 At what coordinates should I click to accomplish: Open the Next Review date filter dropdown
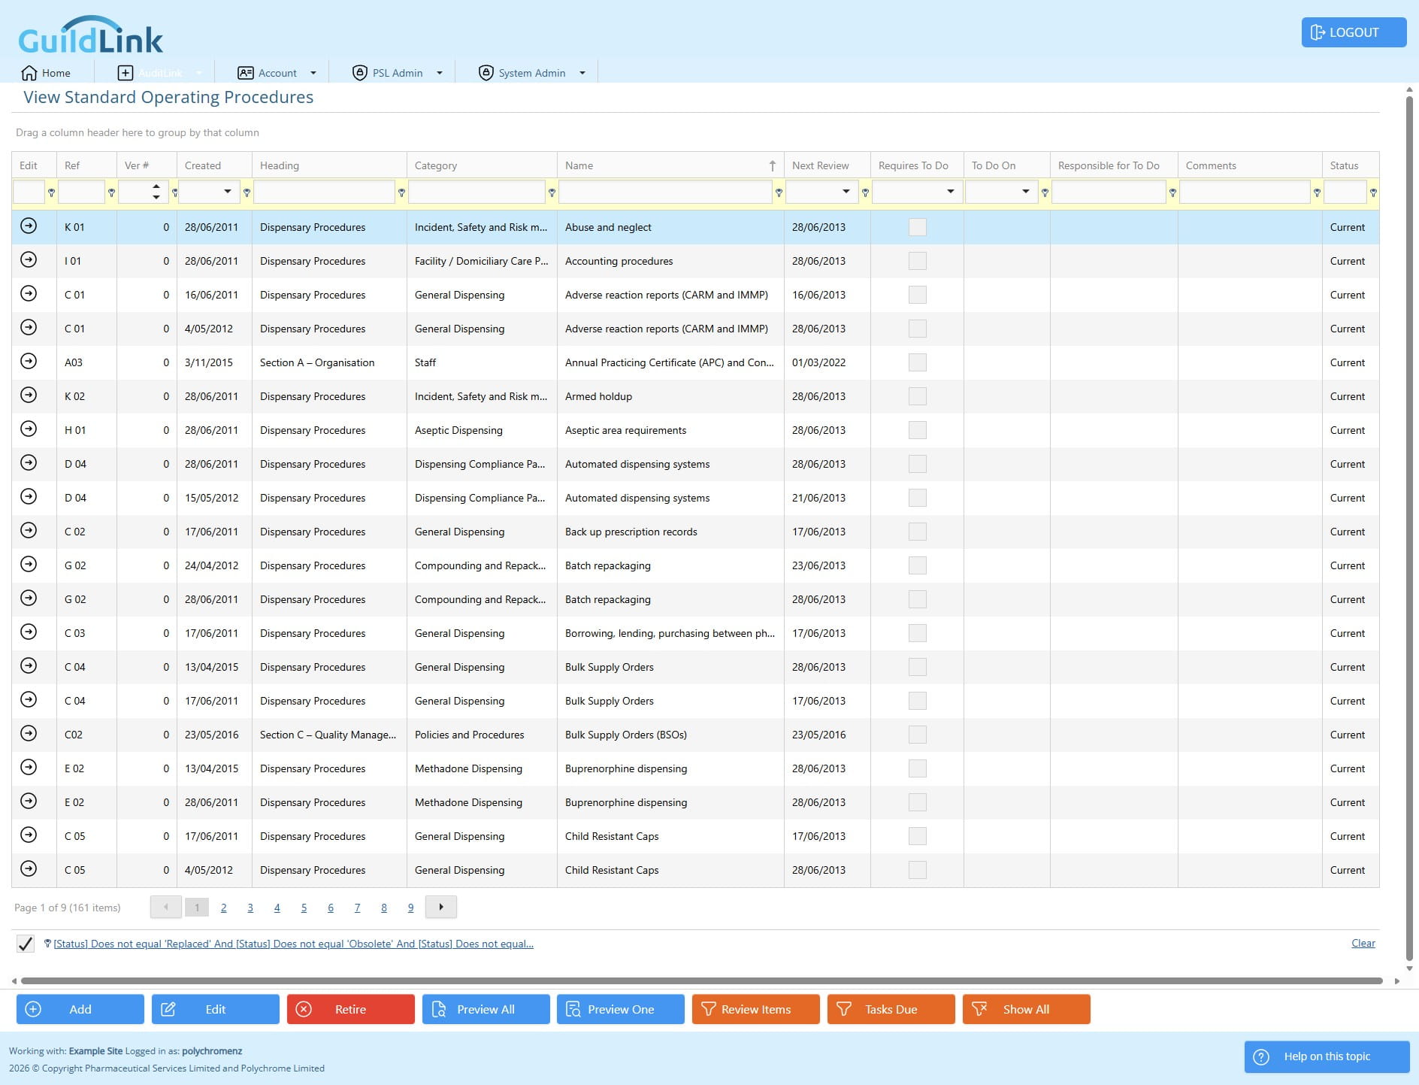pos(846,192)
